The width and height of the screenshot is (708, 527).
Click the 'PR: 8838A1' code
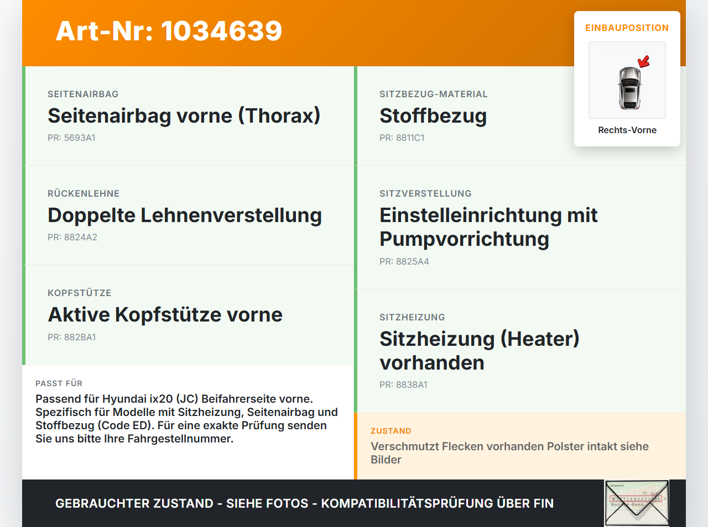pyautogui.click(x=403, y=385)
